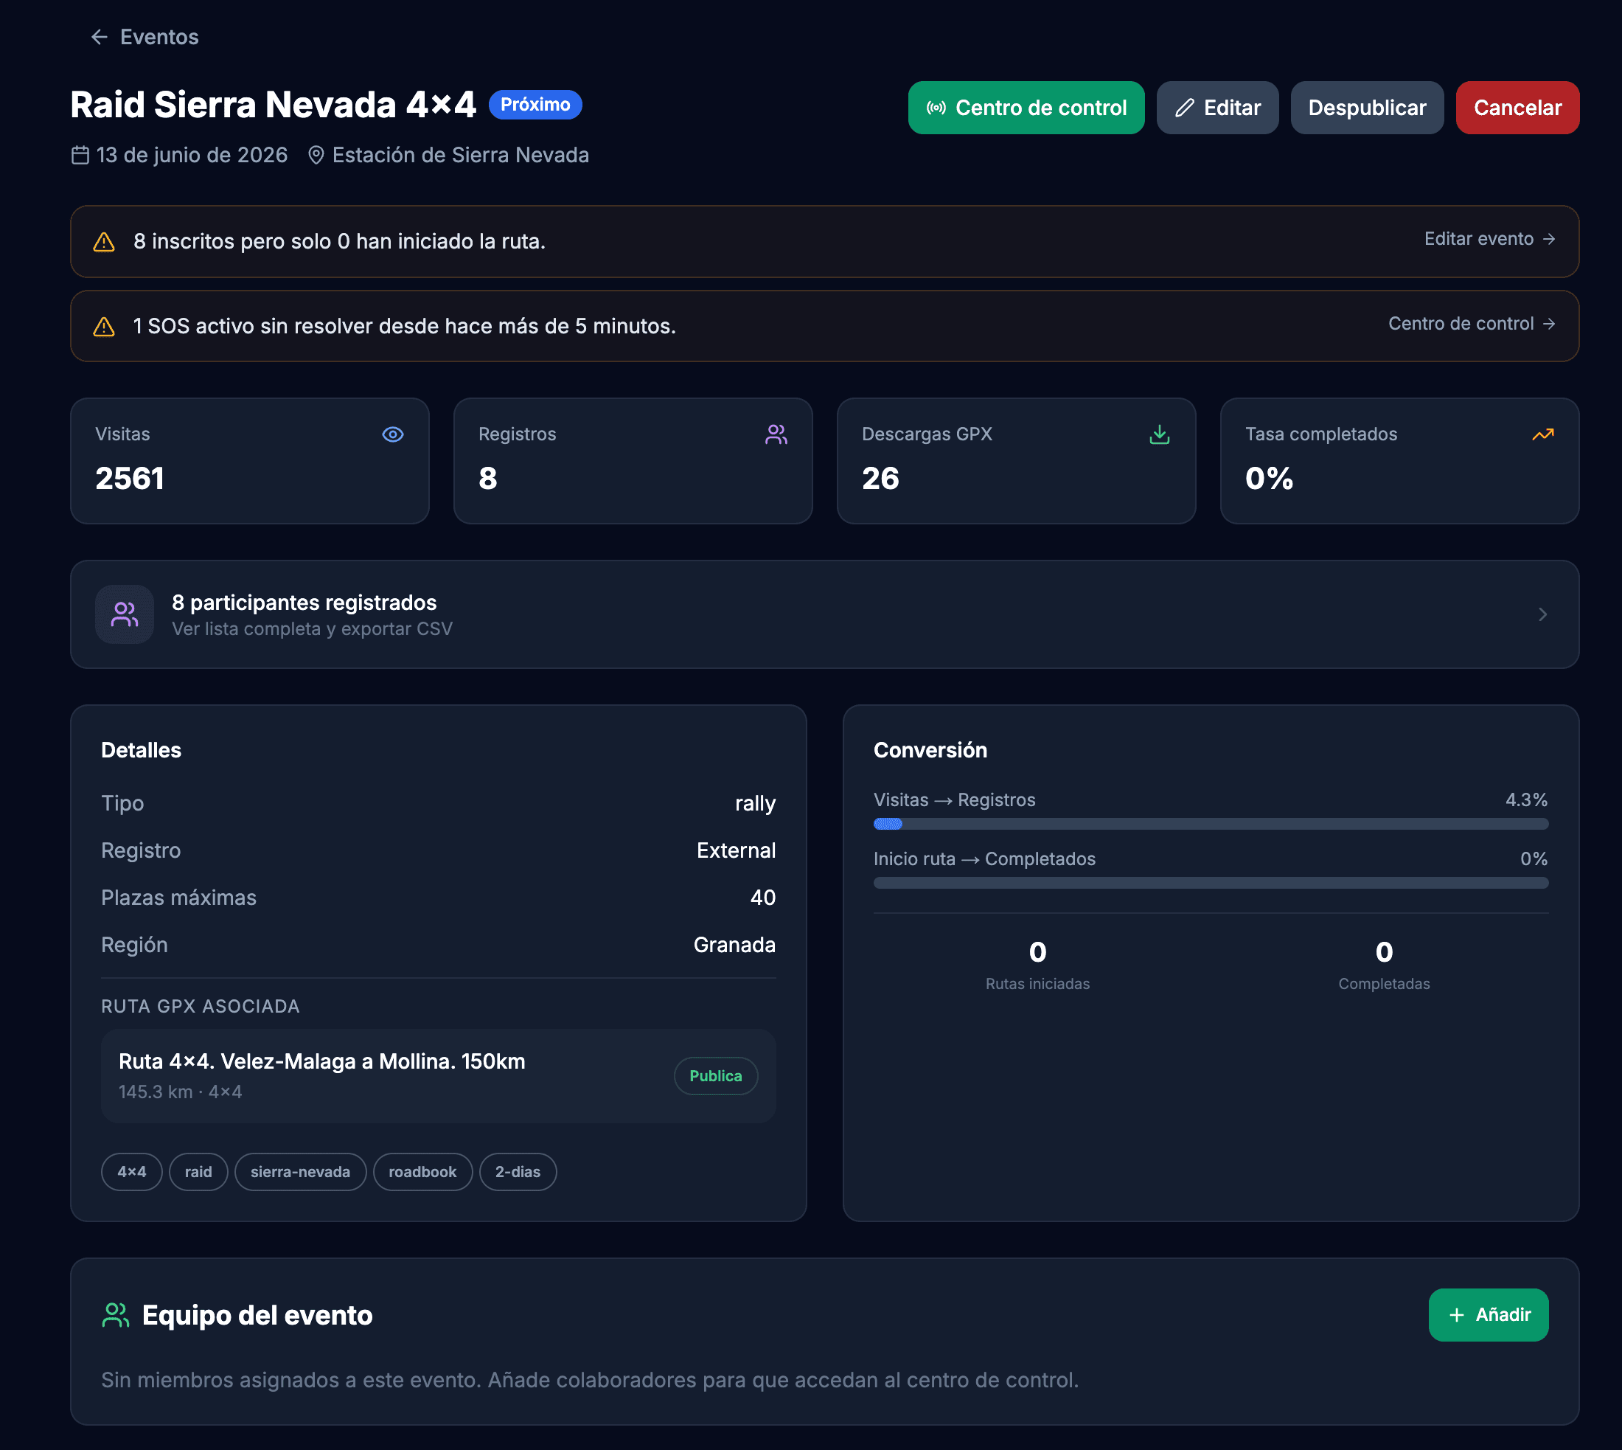Click the eye icon in Visitas card
This screenshot has height=1450, width=1622.
tap(392, 434)
